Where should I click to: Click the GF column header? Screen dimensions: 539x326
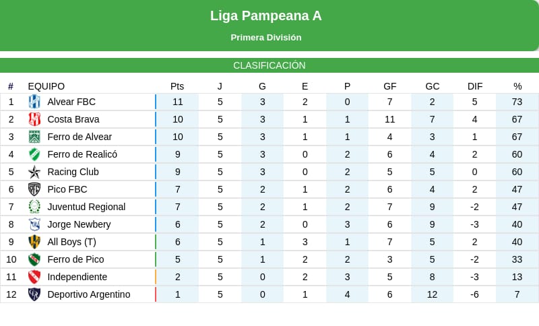(x=390, y=86)
